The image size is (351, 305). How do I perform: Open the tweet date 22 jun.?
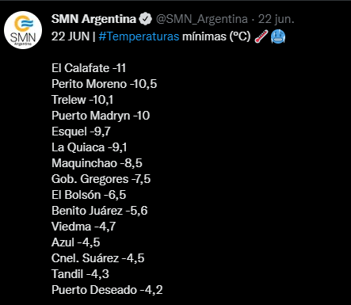pos(277,19)
